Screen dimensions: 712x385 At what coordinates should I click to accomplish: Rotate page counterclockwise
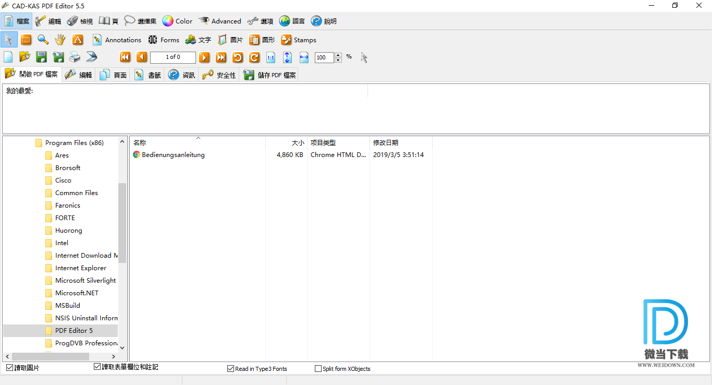(238, 57)
